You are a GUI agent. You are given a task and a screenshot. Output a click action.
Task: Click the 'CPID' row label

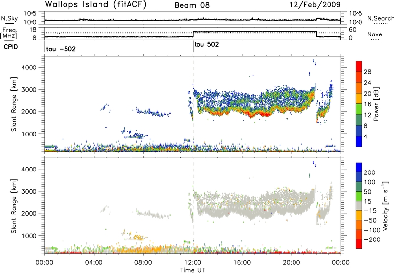[x=11, y=47]
